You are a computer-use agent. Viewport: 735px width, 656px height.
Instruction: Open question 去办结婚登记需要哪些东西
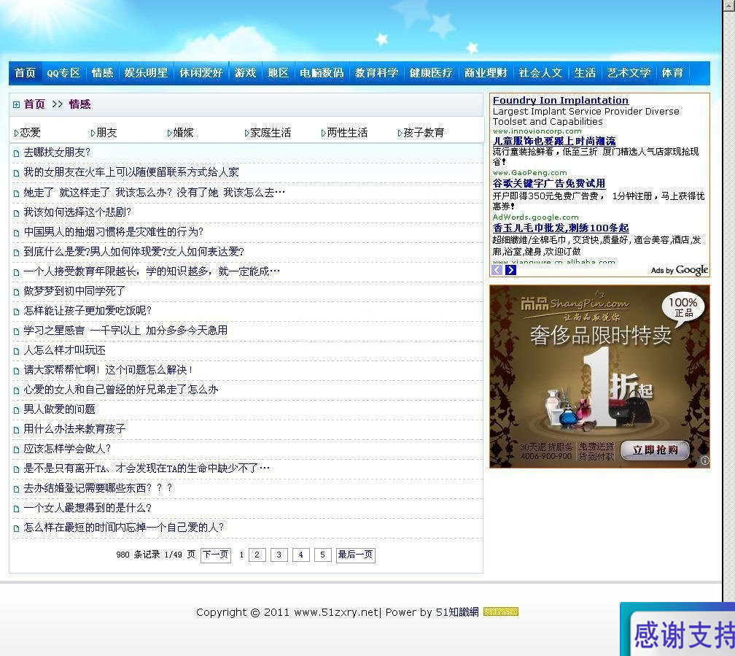[98, 488]
